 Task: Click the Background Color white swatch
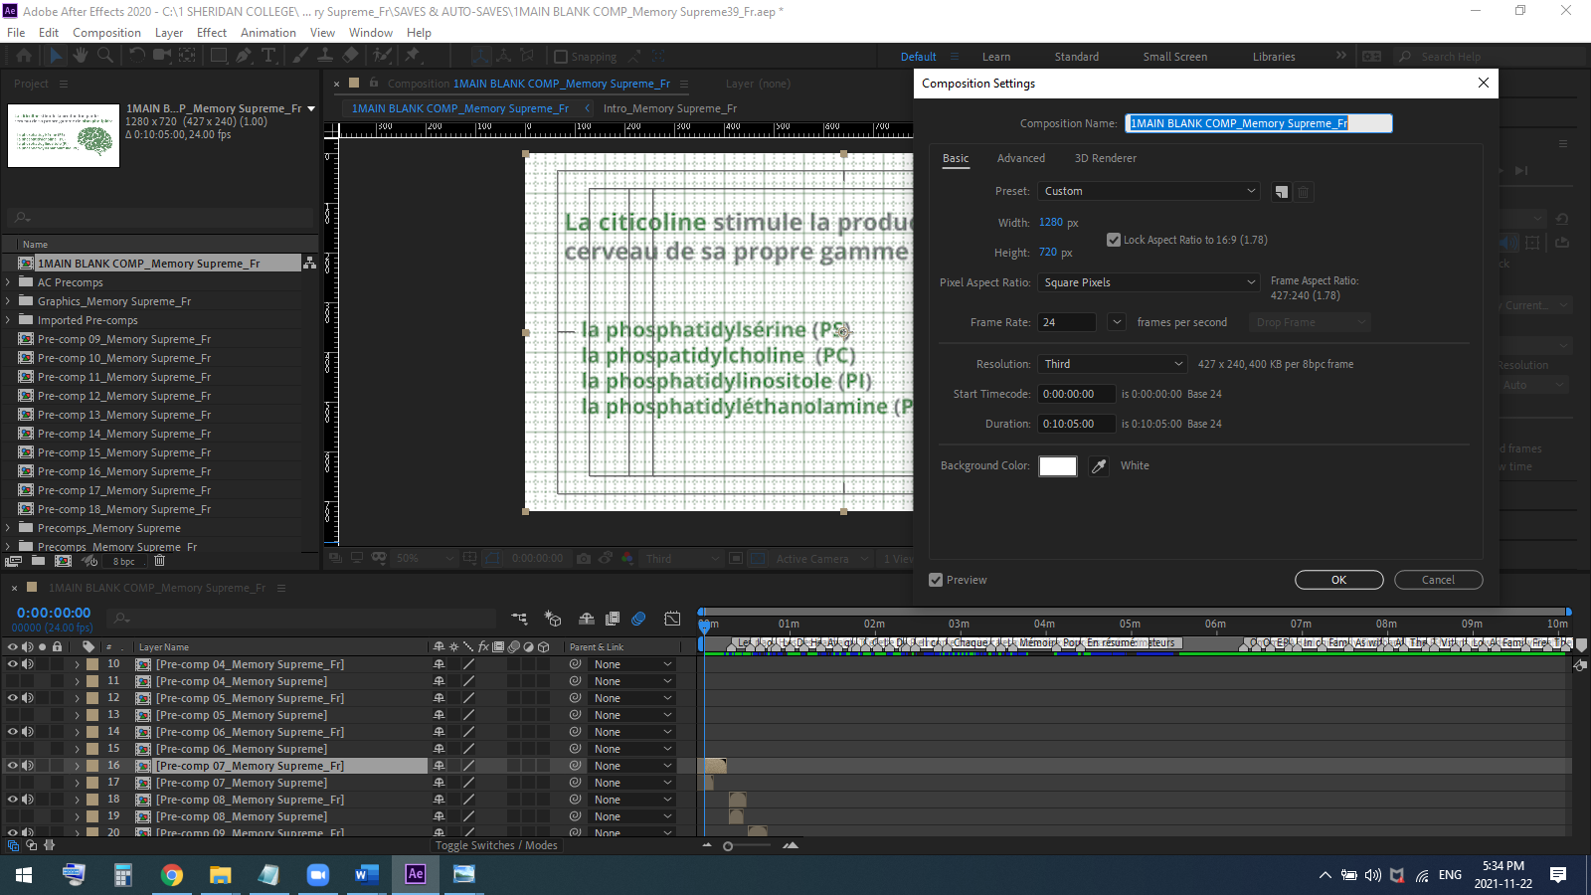pos(1057,465)
